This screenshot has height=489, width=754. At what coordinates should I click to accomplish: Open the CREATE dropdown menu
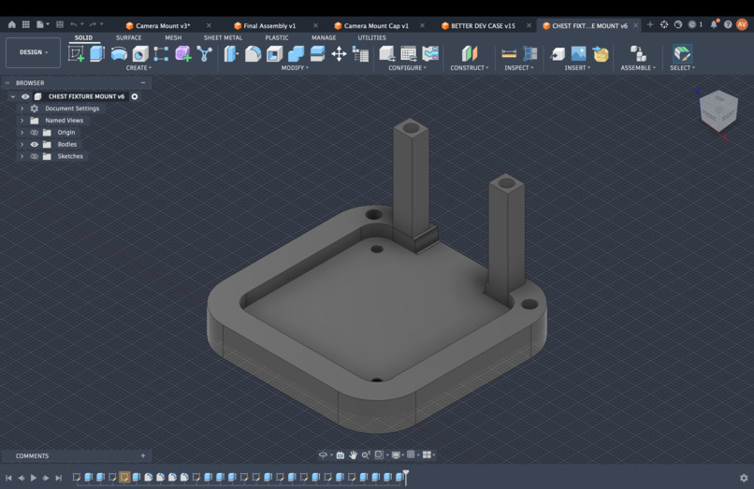[138, 68]
